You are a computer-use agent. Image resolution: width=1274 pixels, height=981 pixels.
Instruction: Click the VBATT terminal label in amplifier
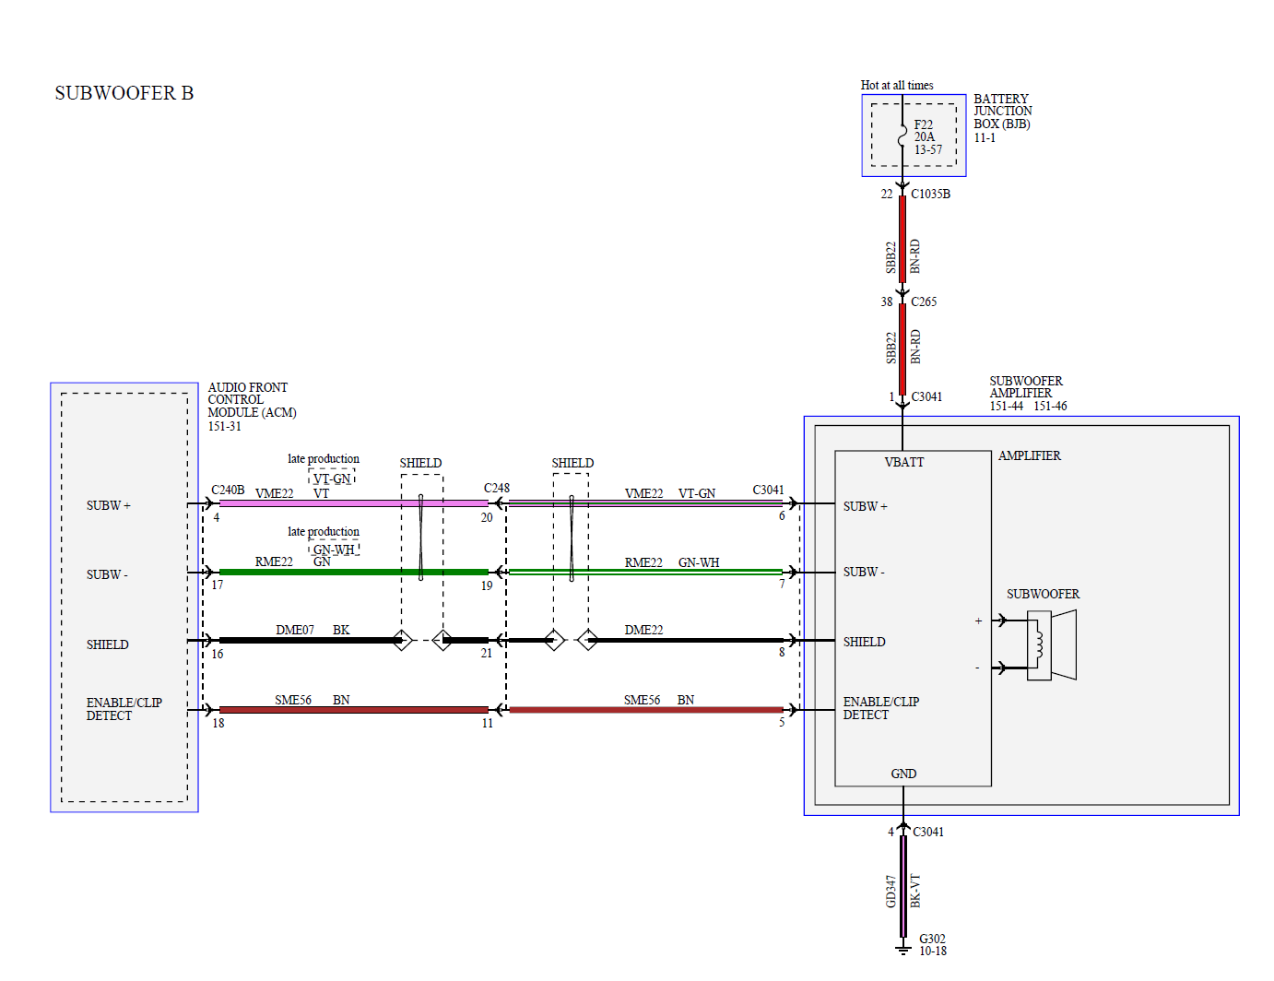903,462
